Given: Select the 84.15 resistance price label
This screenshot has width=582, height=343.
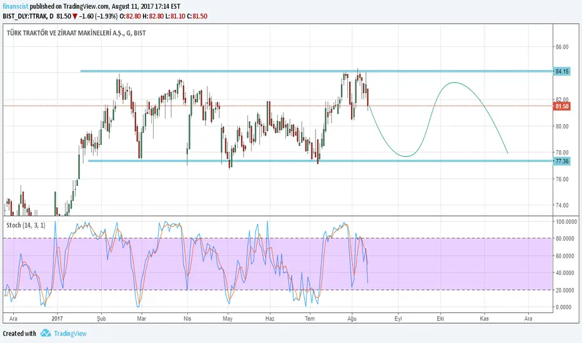Looking at the screenshot, I should click(561, 71).
